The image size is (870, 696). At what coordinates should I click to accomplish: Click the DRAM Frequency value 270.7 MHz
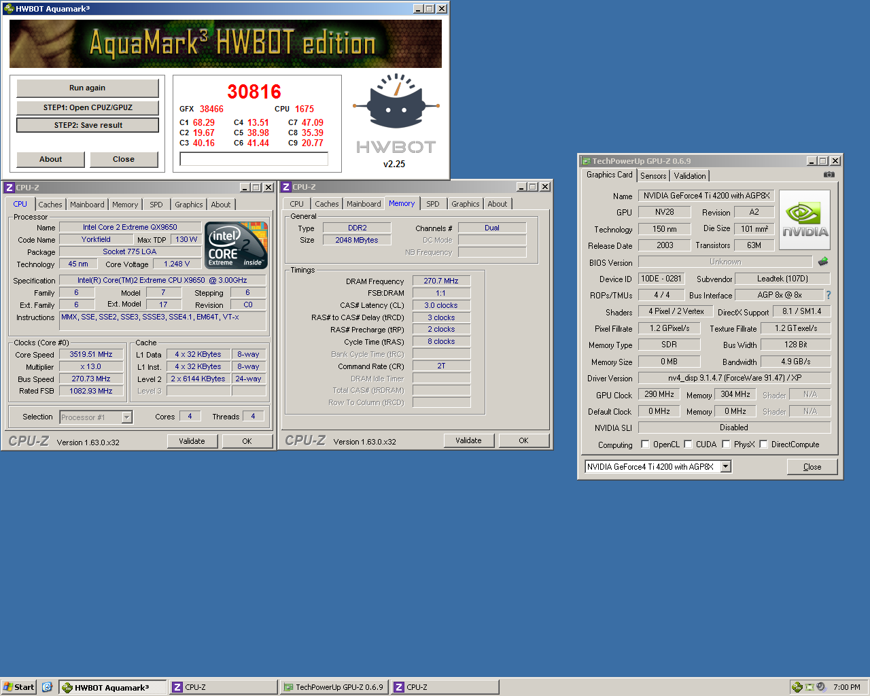point(441,281)
